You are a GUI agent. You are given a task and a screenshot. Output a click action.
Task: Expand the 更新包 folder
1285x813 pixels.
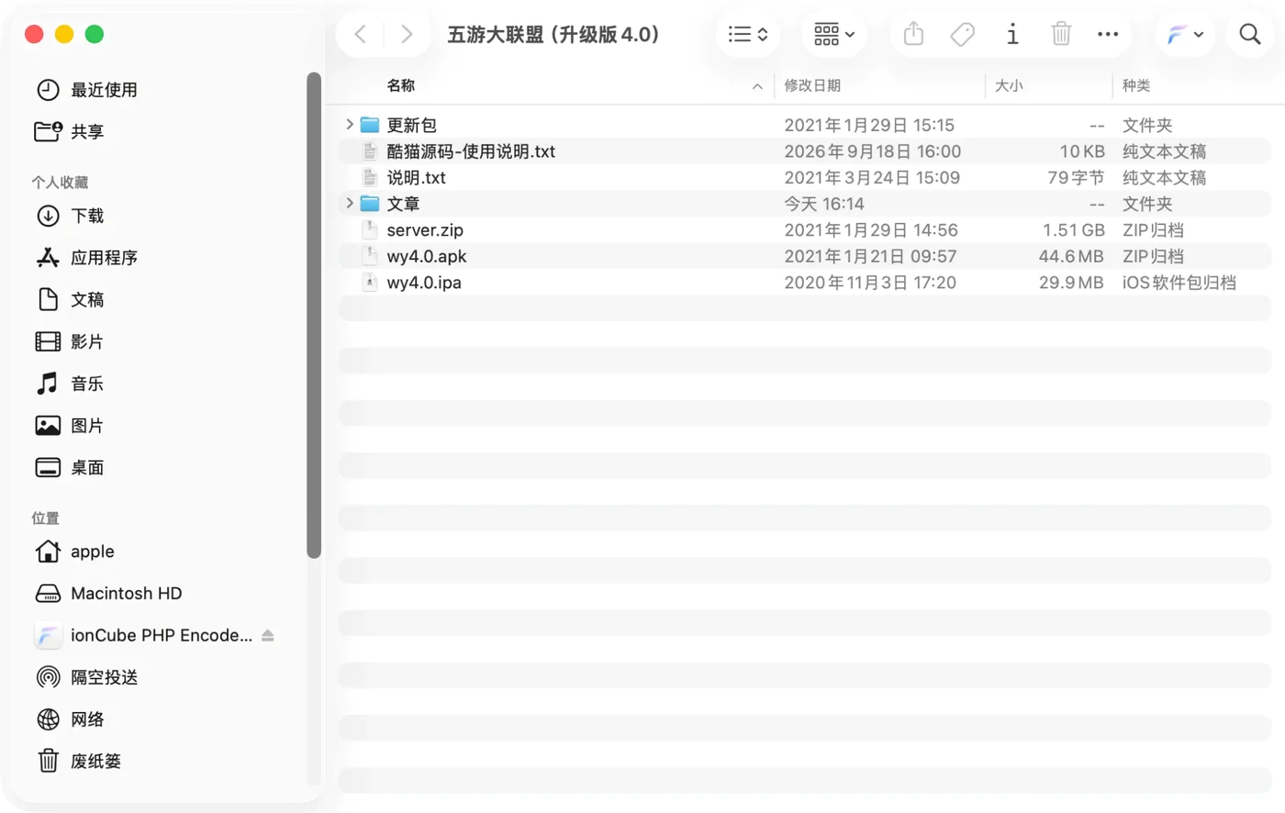point(350,125)
